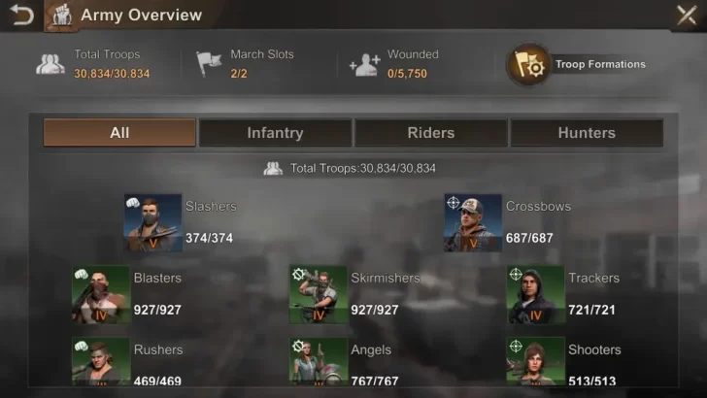
Task: Switch to the Riders tab
Action: pyautogui.click(x=431, y=133)
